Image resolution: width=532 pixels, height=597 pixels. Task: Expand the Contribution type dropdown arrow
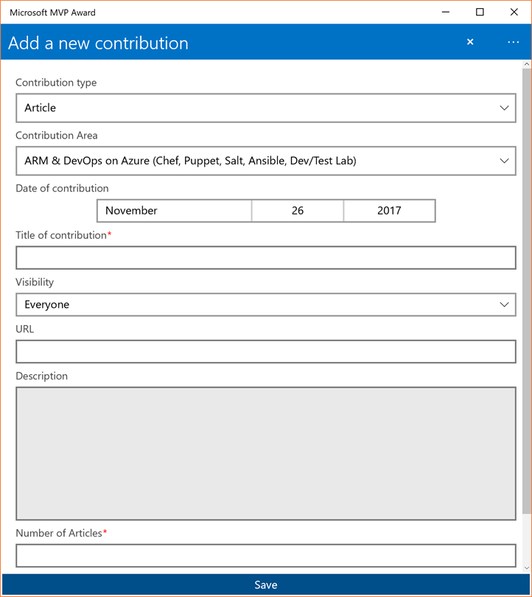point(504,108)
